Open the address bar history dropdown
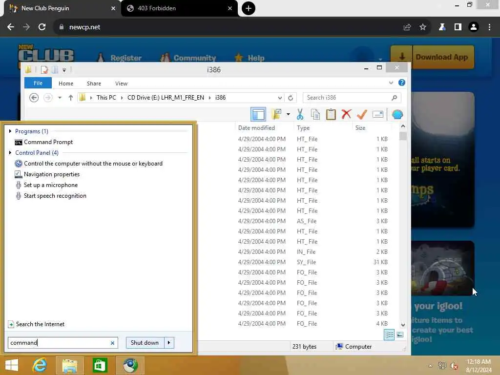This screenshot has height=375, width=500. coord(280,98)
